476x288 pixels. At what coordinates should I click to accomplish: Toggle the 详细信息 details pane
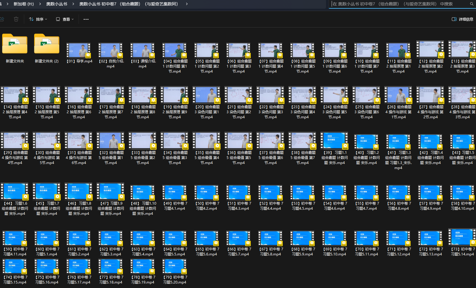[462, 19]
